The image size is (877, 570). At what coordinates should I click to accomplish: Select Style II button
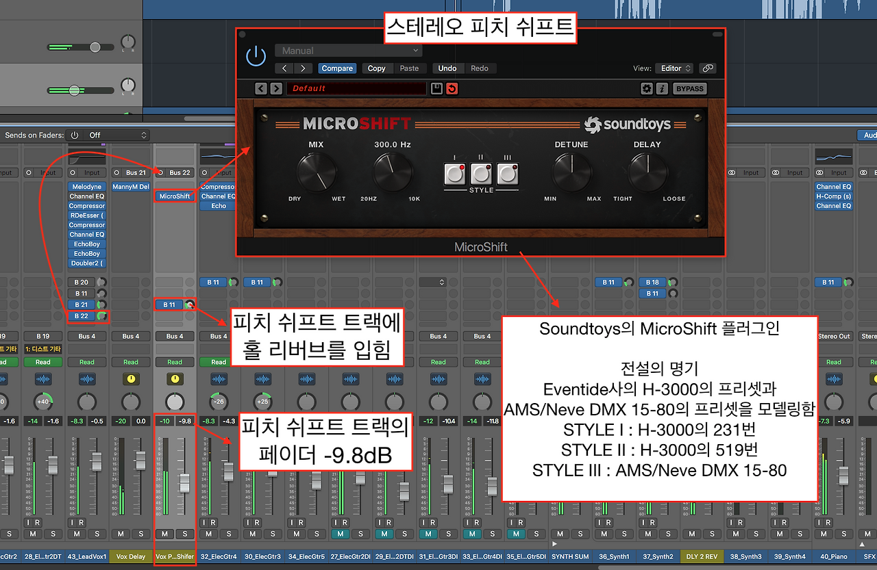coord(482,174)
